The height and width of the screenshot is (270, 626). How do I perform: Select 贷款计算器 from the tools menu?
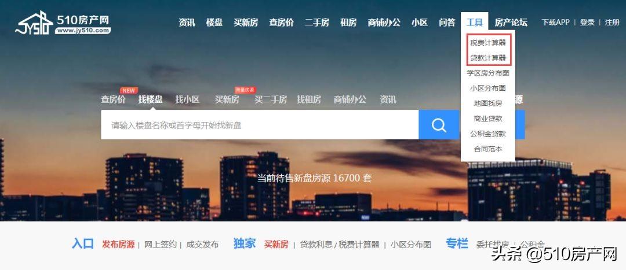tap(488, 58)
